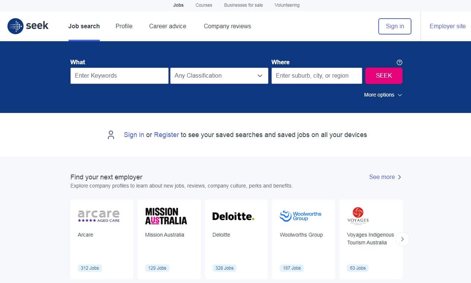Open Company reviews in navigation
471x283 pixels.
[227, 26]
